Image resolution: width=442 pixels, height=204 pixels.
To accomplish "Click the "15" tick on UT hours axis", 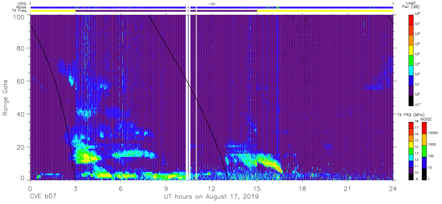I will 257,189.
